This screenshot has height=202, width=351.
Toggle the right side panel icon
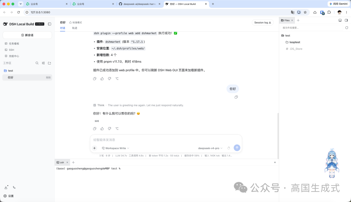[346, 20]
